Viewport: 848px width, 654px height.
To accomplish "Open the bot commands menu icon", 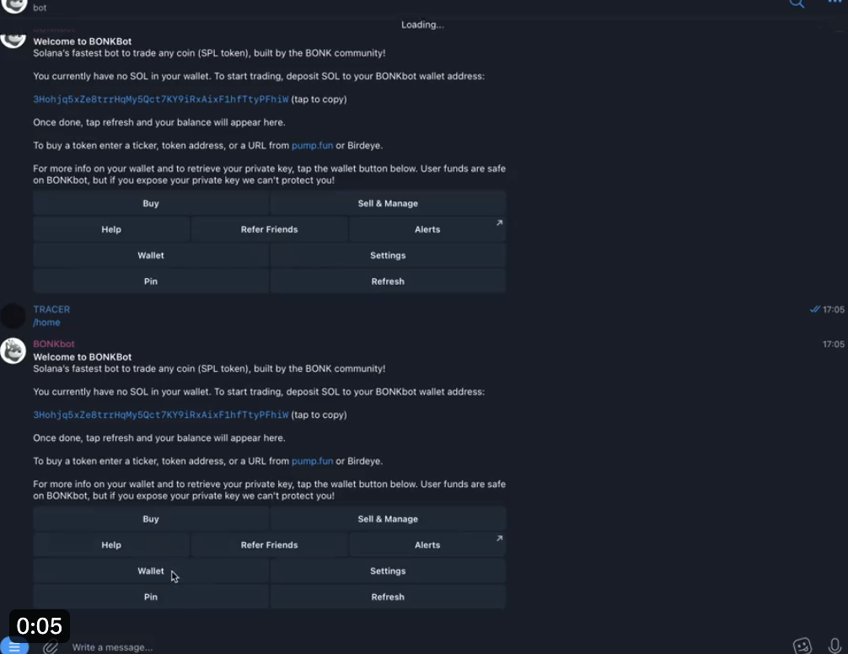I will coord(14,646).
